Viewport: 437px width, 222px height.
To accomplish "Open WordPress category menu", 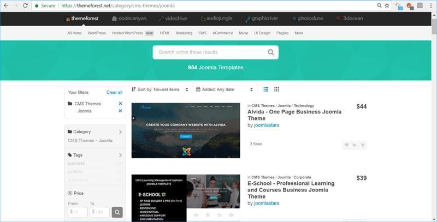I will coord(97,33).
